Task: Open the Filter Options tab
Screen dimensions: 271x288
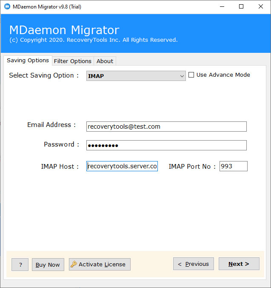Action: click(x=73, y=61)
